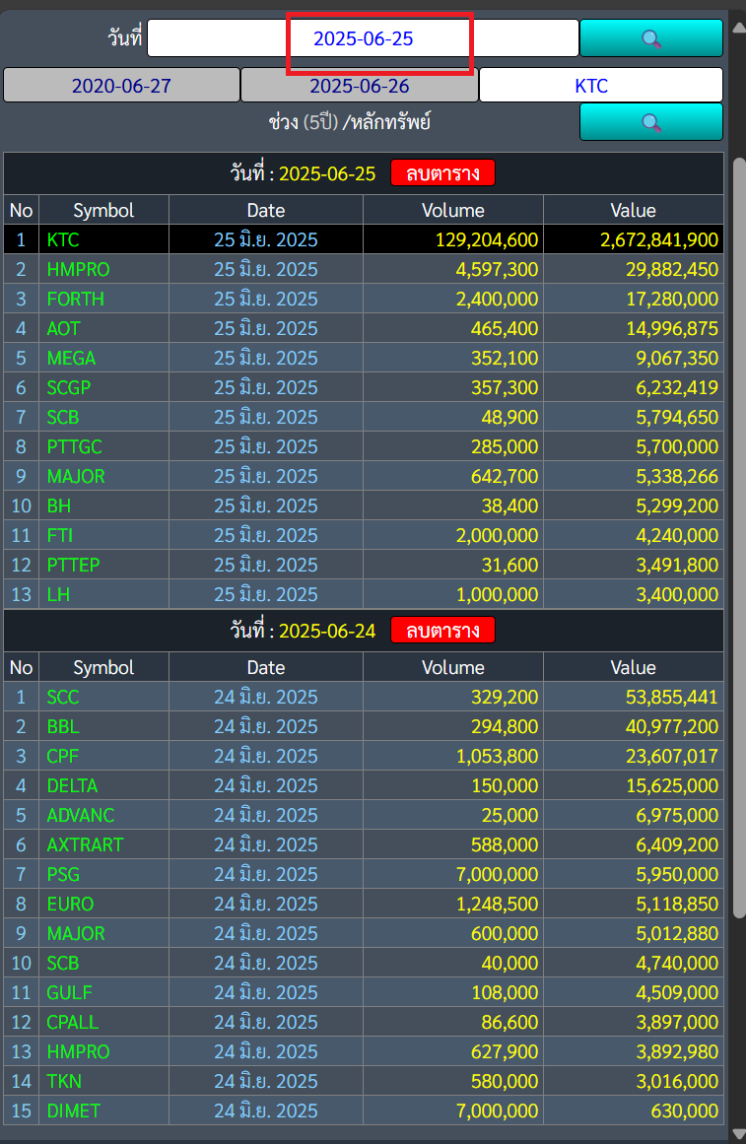Select KTC symbol in 25 June table
Viewport: 746px width, 1144px height.
63,239
